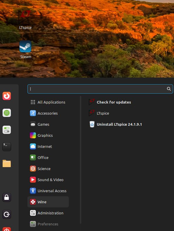Click the blue Universal Access figure icon
This screenshot has width=174, height=231.
(33, 191)
